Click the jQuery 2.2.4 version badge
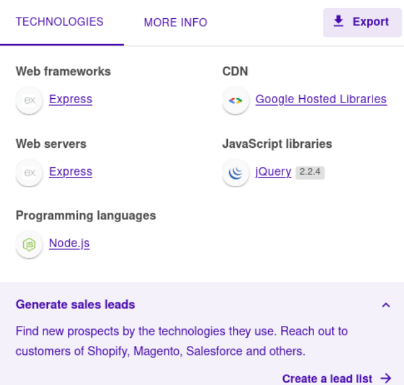The height and width of the screenshot is (385, 404). 310,172
